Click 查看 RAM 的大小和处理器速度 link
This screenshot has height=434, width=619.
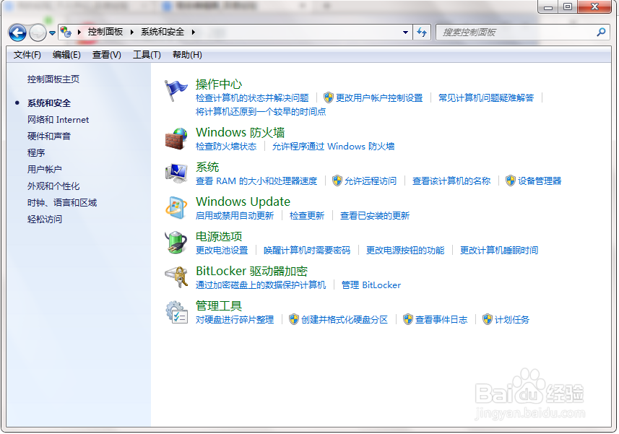point(256,181)
